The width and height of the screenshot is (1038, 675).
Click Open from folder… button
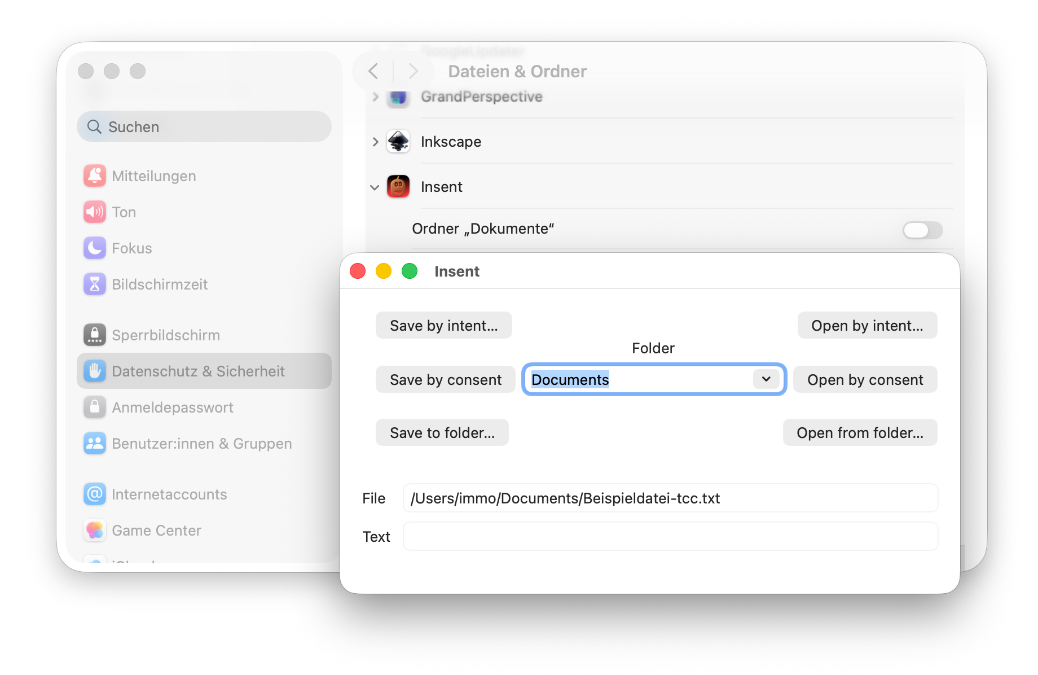point(859,433)
